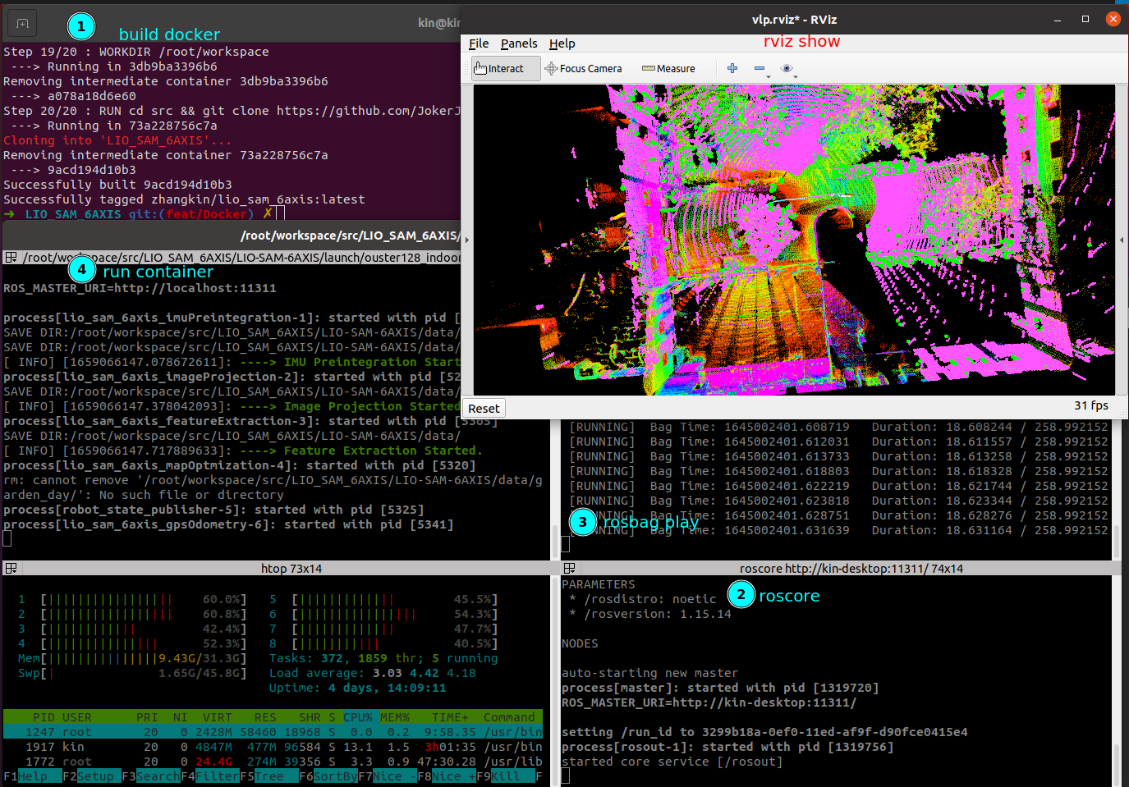Image resolution: width=1129 pixels, height=787 pixels.
Task: Click CPU 1 usage bar in htop
Action: click(131, 599)
